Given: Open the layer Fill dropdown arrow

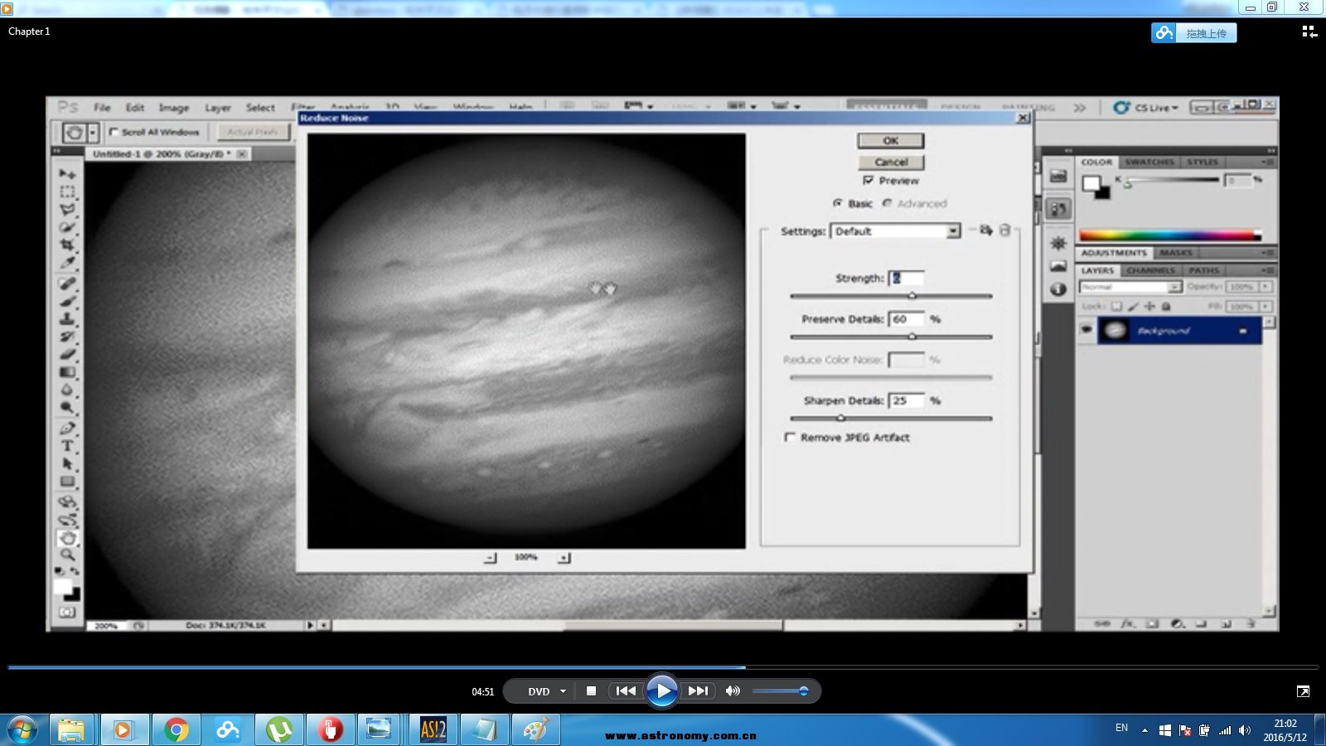Looking at the screenshot, I should coord(1266,307).
